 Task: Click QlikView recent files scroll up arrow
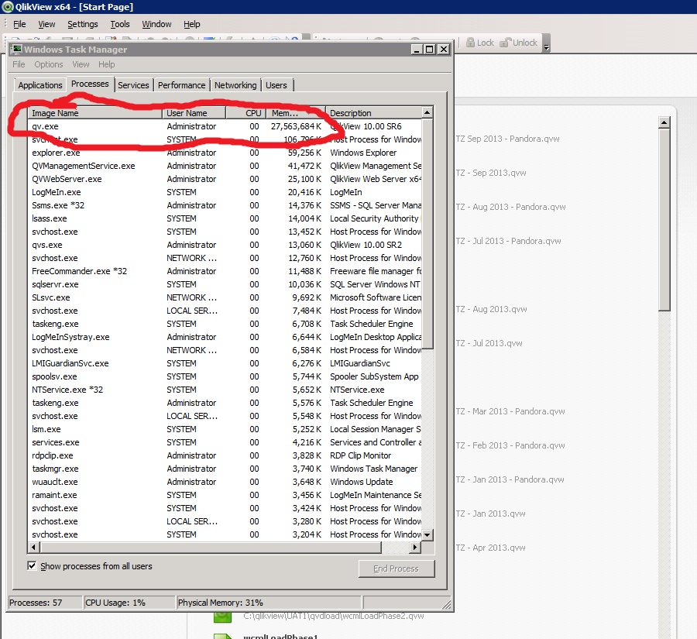coord(664,122)
